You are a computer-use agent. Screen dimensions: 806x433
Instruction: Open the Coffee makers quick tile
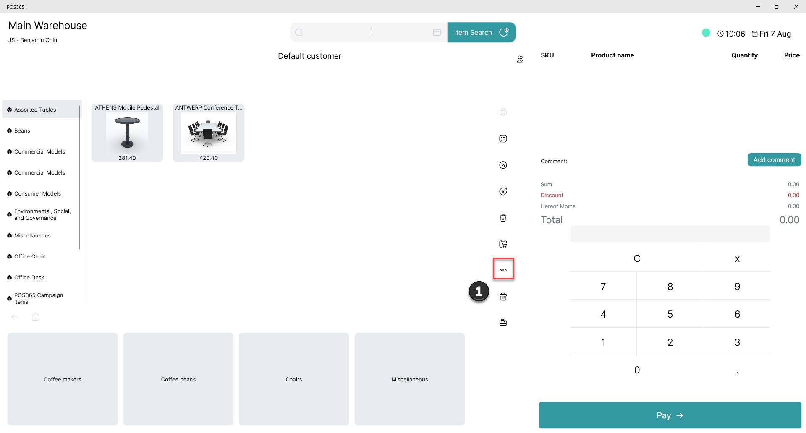click(63, 379)
